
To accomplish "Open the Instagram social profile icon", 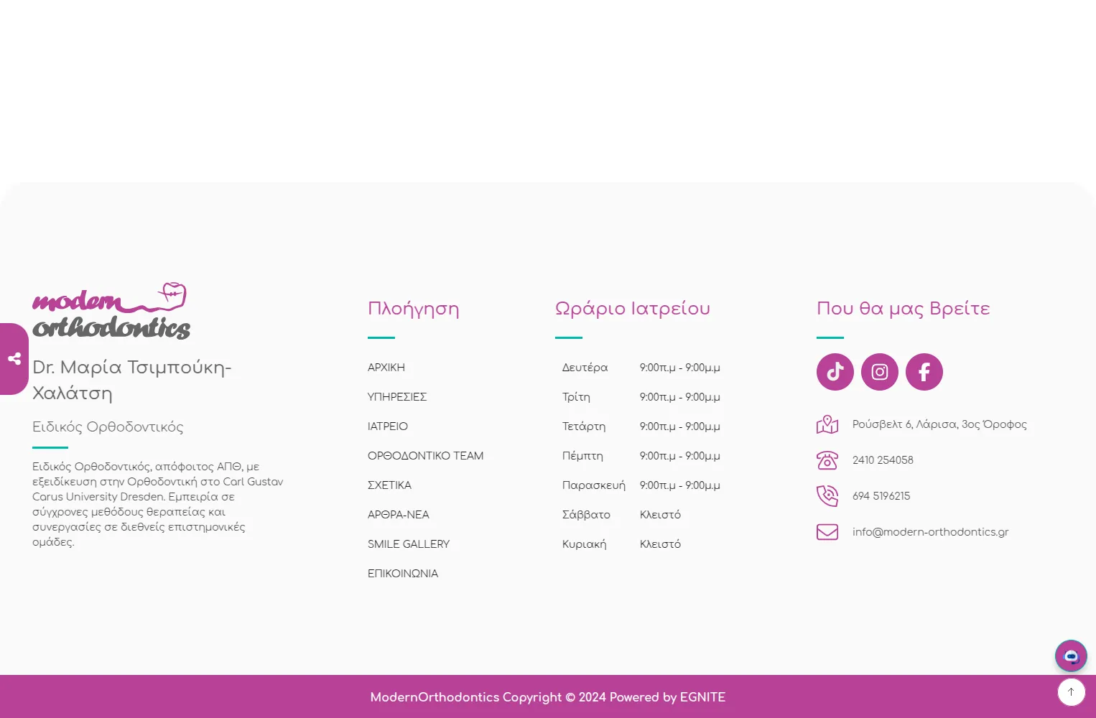I will 879,372.
